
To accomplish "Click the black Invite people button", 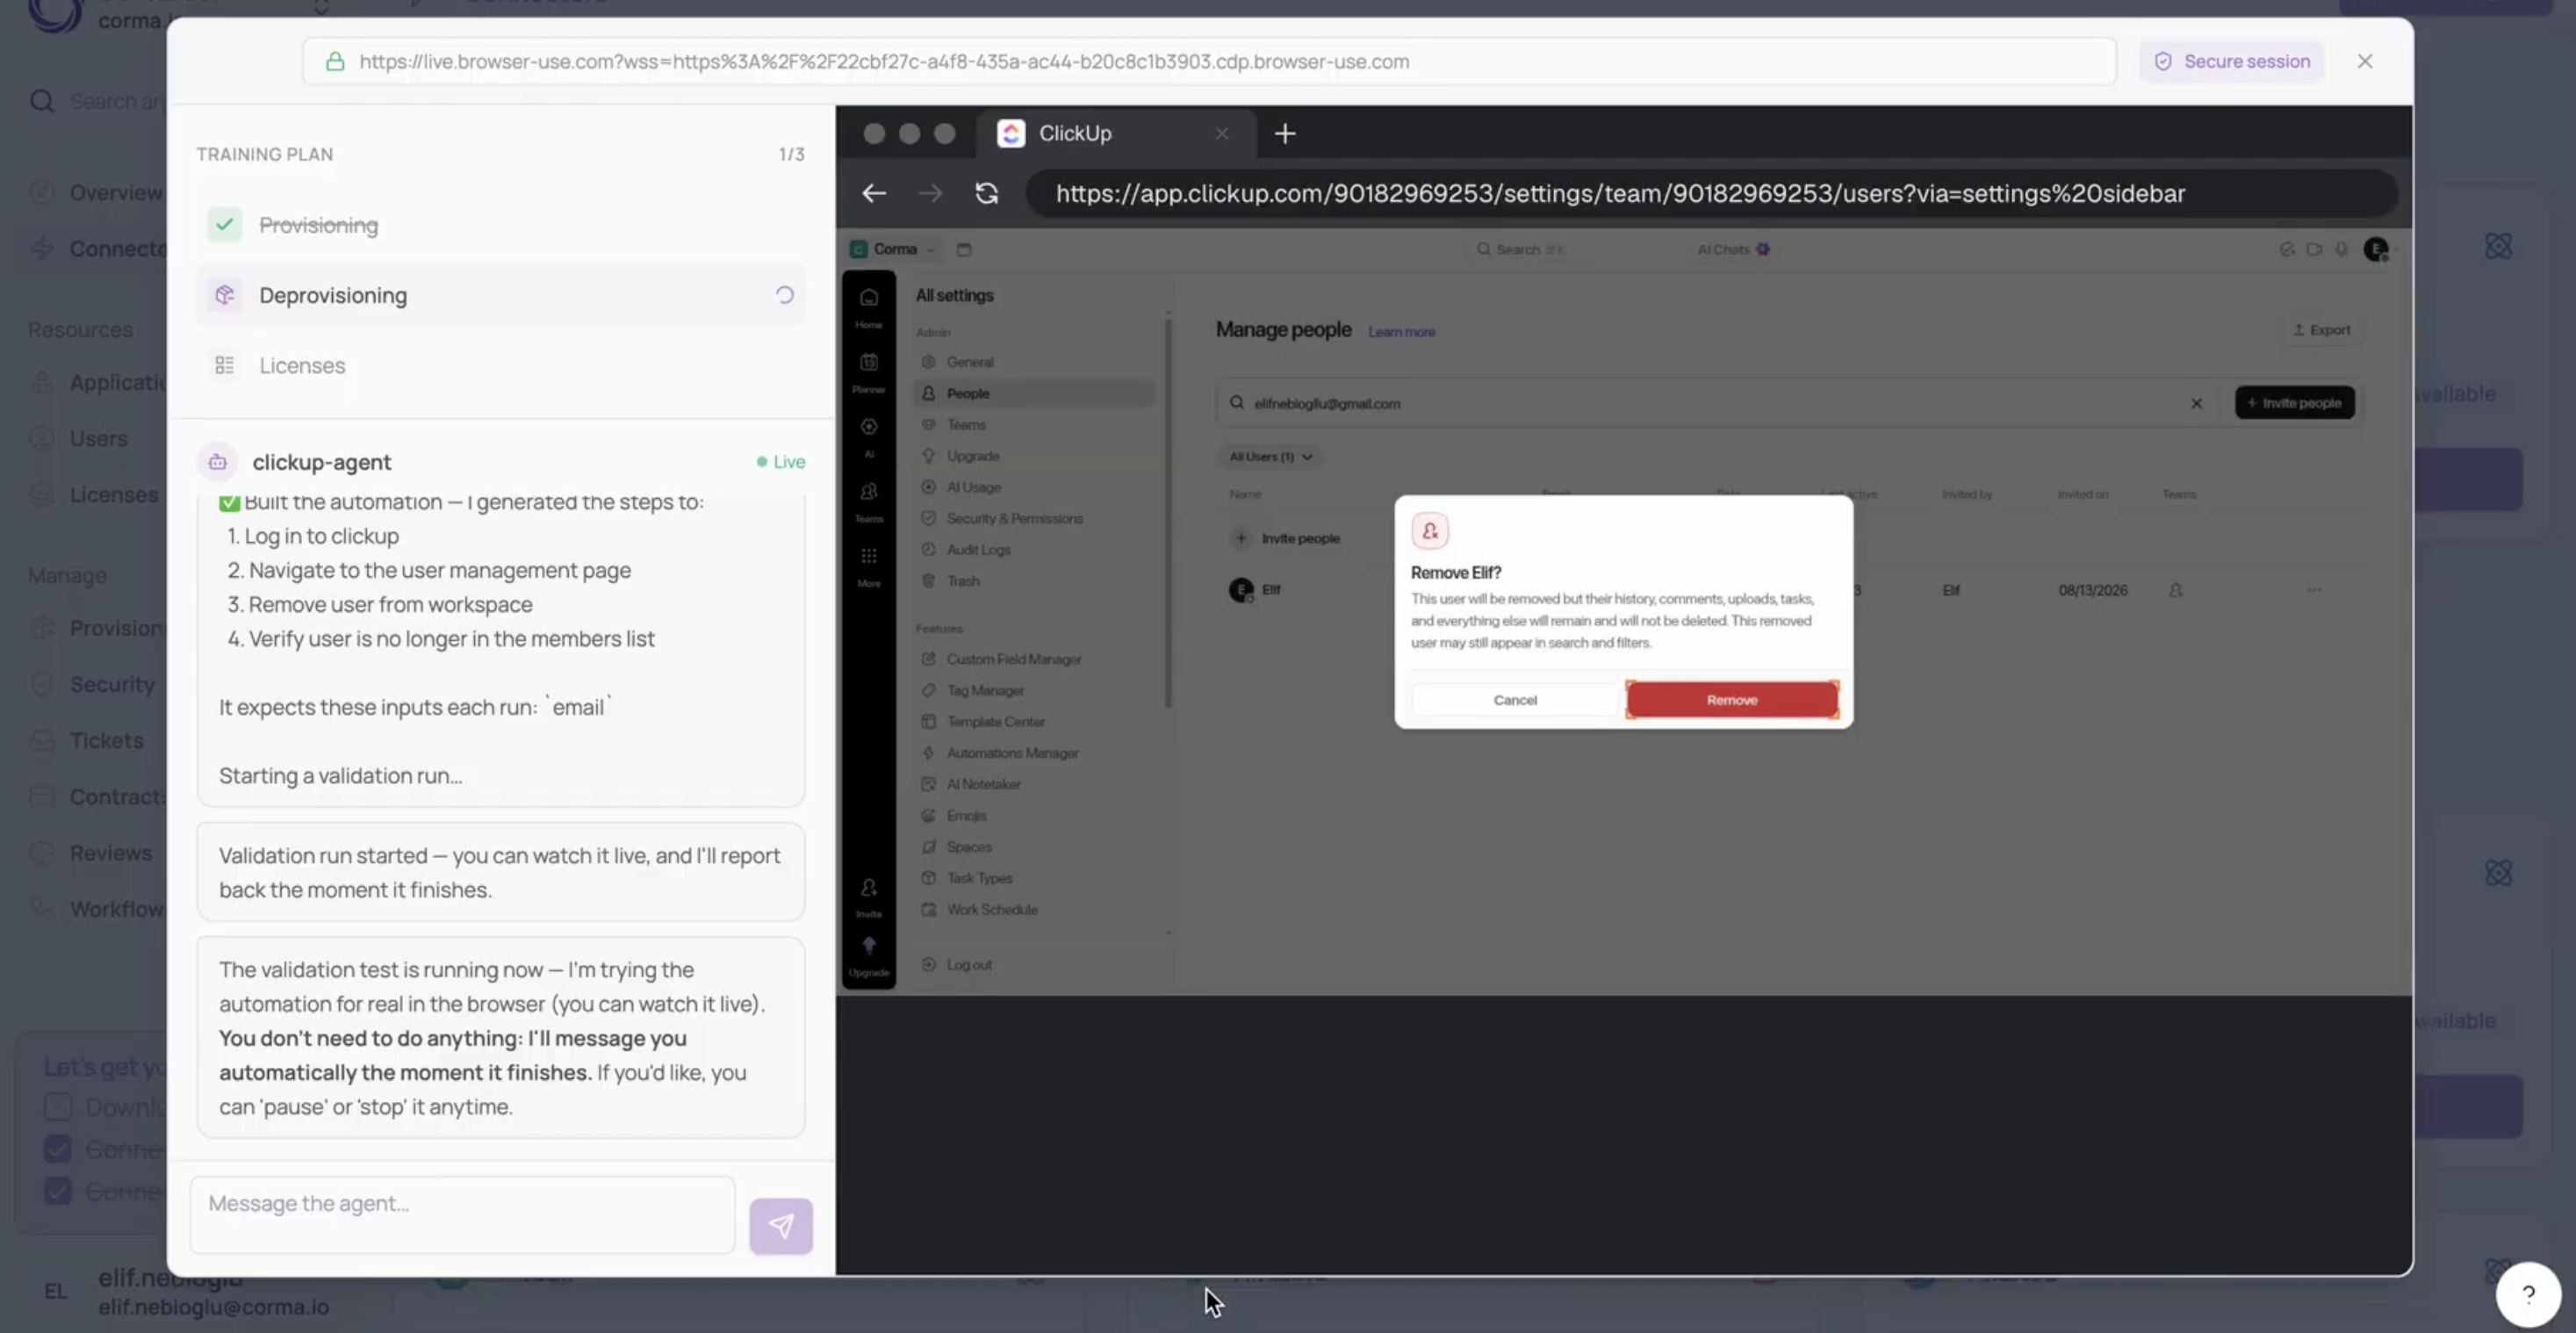I will click(x=2294, y=402).
